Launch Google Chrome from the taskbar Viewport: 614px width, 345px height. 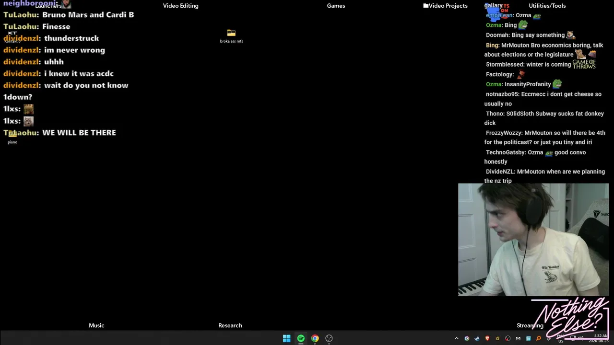click(315, 338)
